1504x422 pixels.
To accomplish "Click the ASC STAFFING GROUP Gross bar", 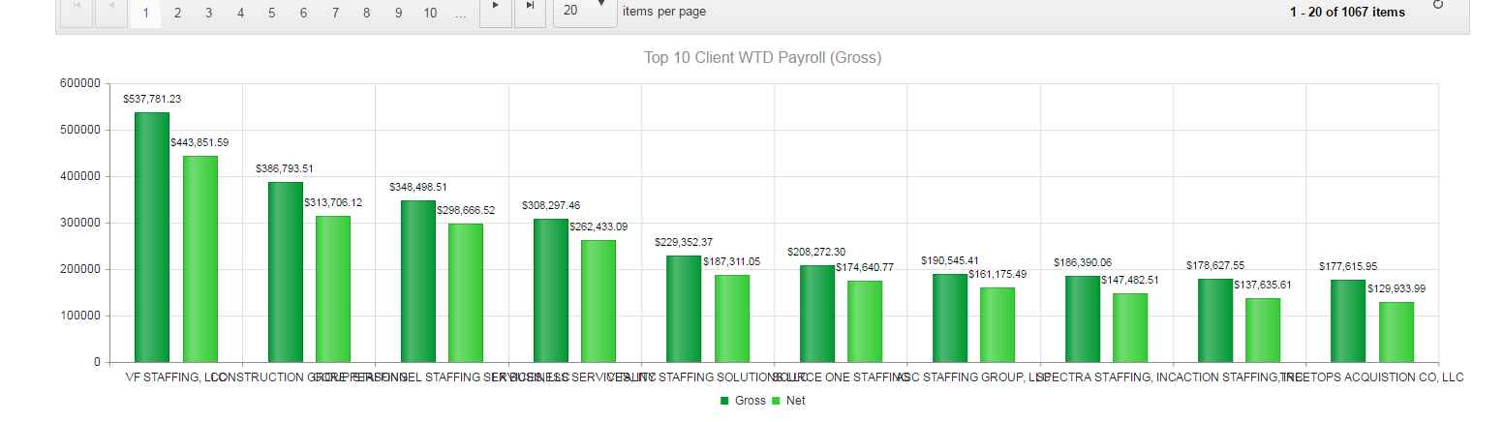I will pyautogui.click(x=950, y=317).
